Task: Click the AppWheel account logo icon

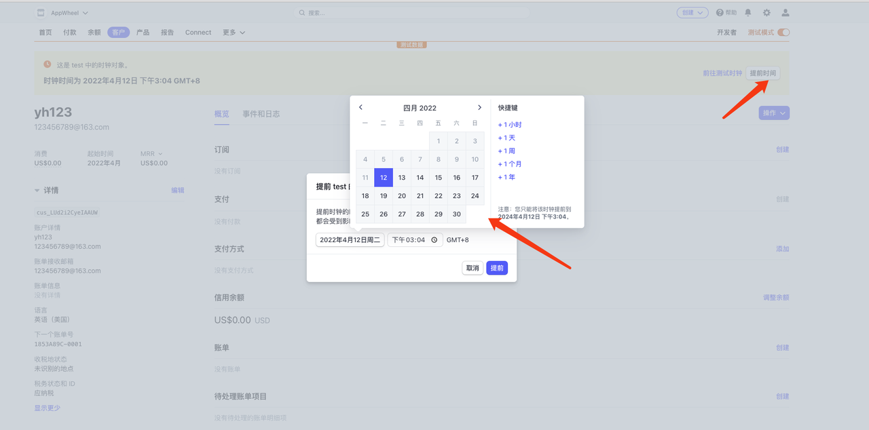Action: [41, 13]
